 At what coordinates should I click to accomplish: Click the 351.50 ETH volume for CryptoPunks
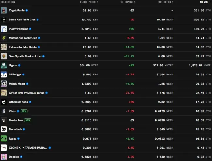(202, 10)
